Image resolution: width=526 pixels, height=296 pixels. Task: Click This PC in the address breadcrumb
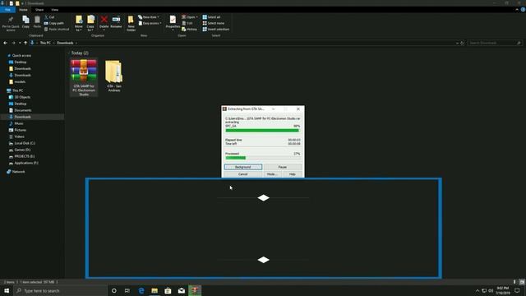tap(45, 43)
